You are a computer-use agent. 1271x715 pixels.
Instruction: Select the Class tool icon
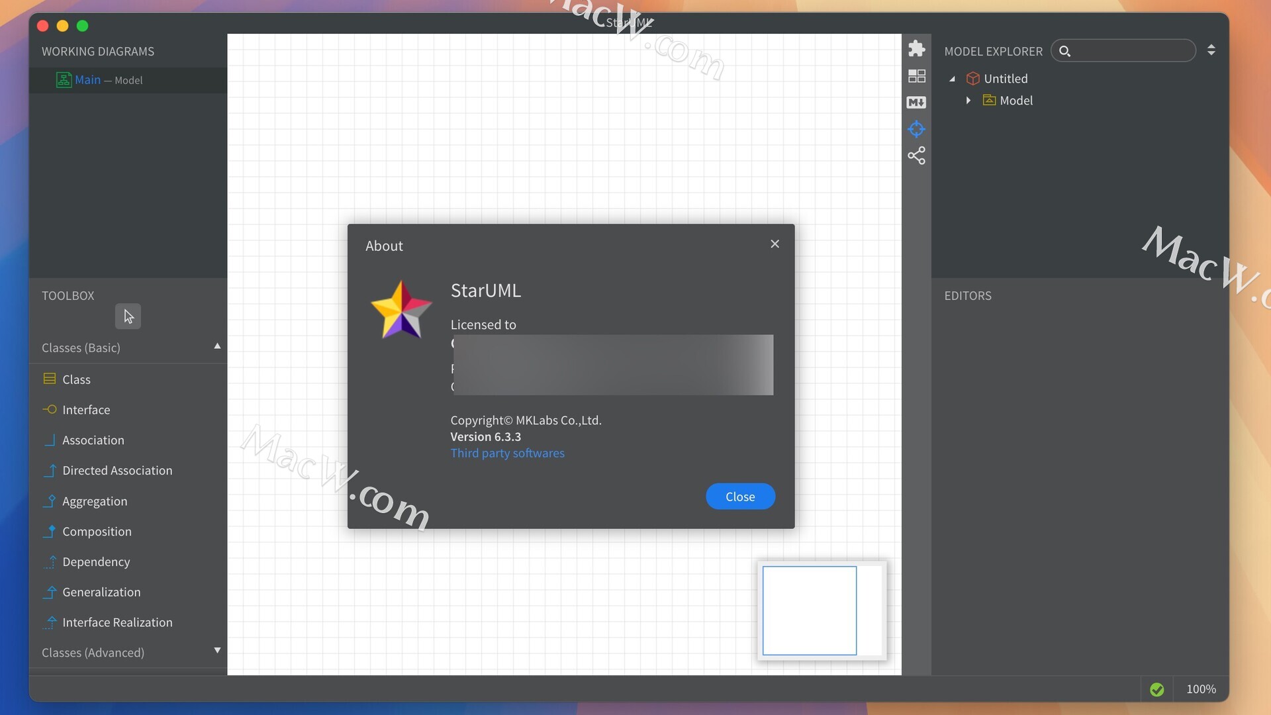coord(49,379)
